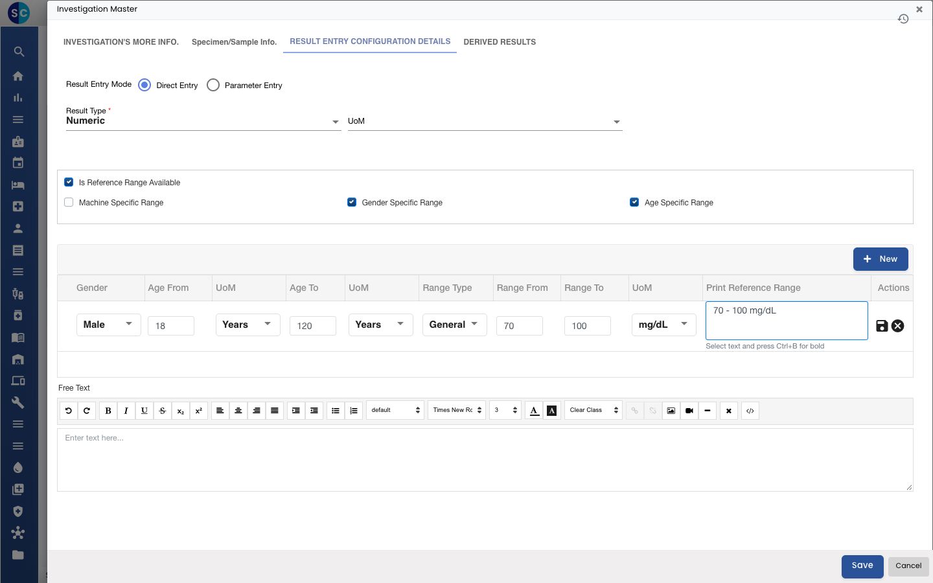
Task: Switch to Investigation's More Info tab
Action: tap(121, 42)
